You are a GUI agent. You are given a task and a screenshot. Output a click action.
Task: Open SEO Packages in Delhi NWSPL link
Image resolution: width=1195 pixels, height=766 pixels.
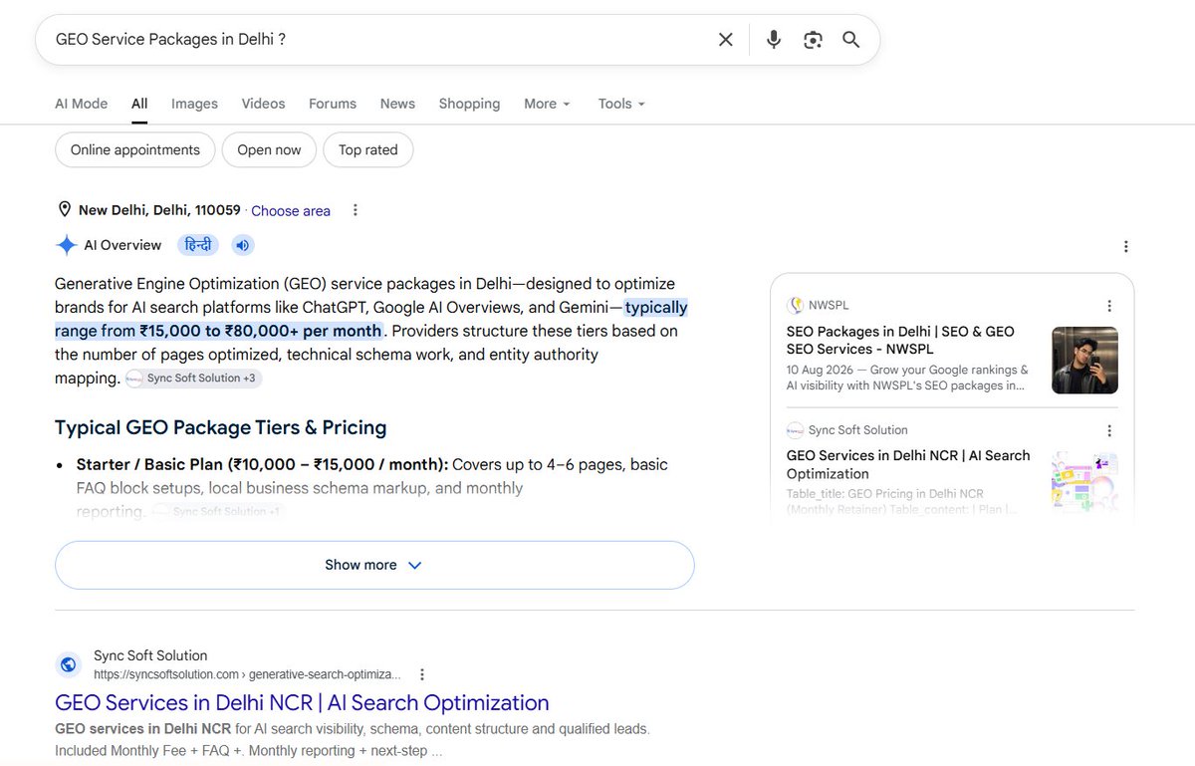tap(900, 340)
